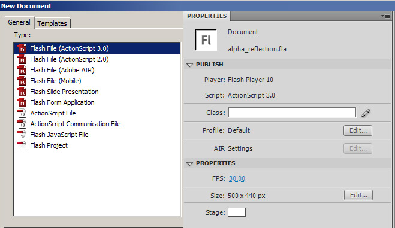395x228 pixels.
Task: Click the Flash File (Adobe AIR) icon
Action: (22, 70)
